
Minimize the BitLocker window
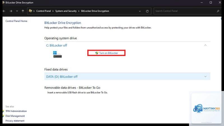[x=202, y=3]
